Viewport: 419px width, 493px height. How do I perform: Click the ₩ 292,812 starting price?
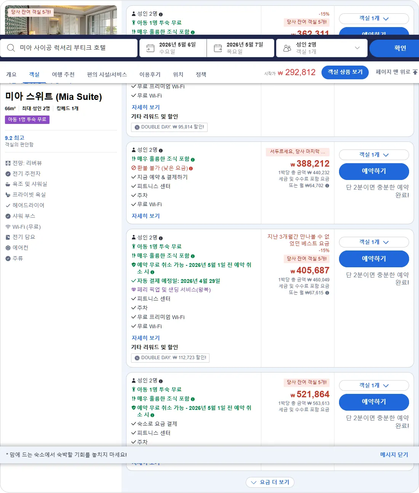tap(296, 72)
